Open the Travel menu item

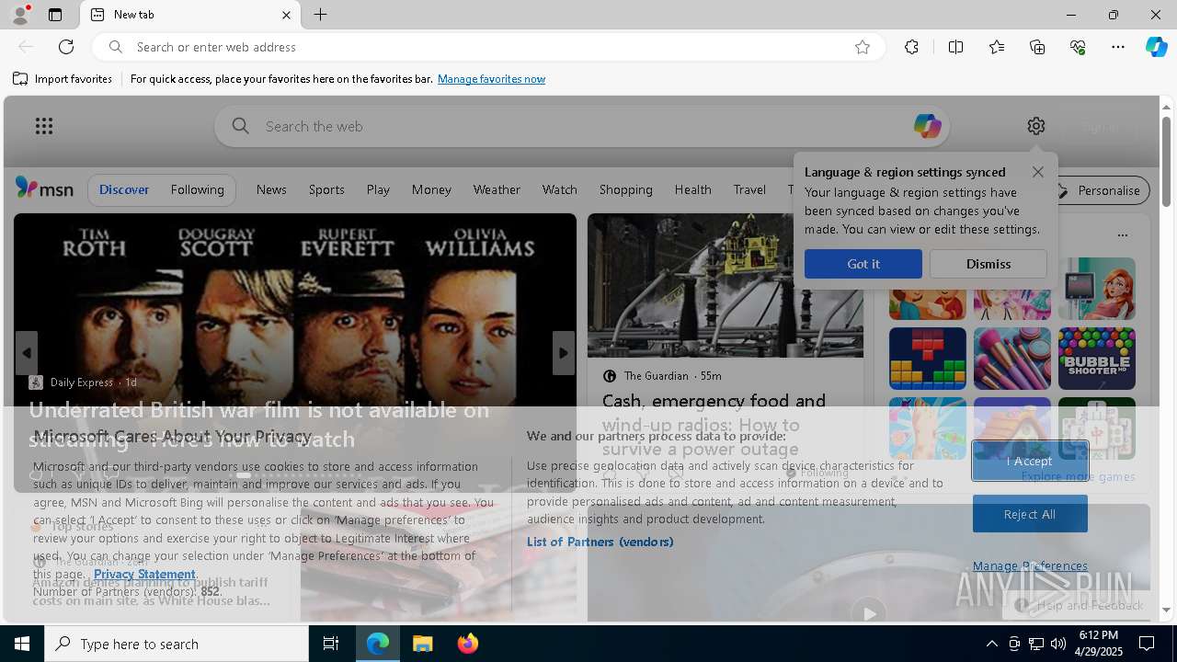(x=749, y=189)
